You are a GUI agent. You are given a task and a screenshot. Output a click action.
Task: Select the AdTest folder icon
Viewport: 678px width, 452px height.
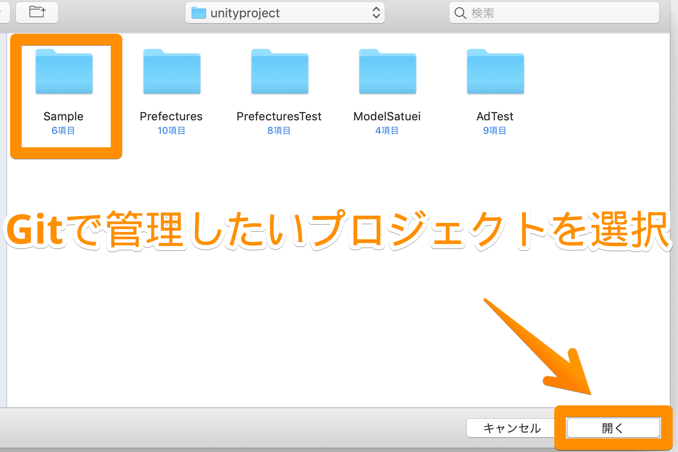pos(495,72)
